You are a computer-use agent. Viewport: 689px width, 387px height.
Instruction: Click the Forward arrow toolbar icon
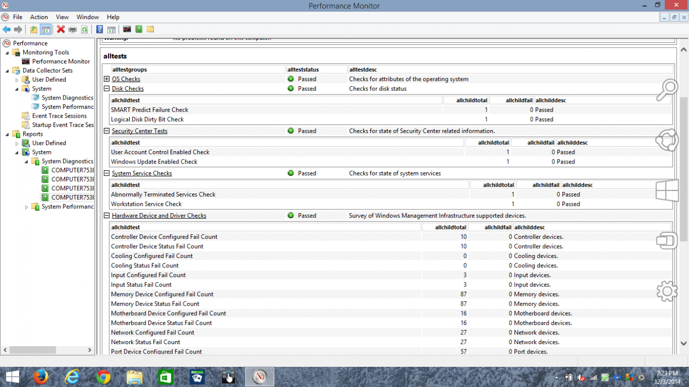pos(18,29)
